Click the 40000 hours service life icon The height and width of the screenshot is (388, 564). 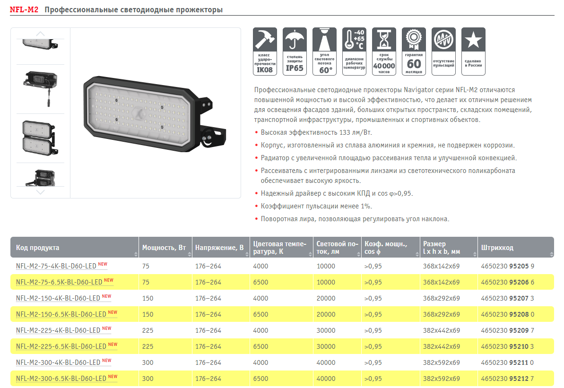click(384, 52)
